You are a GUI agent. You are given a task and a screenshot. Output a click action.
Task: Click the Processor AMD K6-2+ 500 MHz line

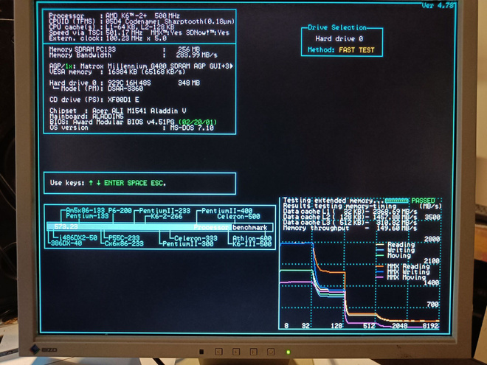coord(114,15)
